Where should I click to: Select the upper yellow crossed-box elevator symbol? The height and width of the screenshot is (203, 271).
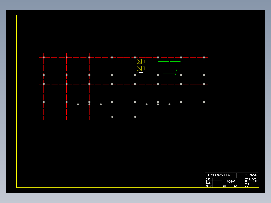139,61
